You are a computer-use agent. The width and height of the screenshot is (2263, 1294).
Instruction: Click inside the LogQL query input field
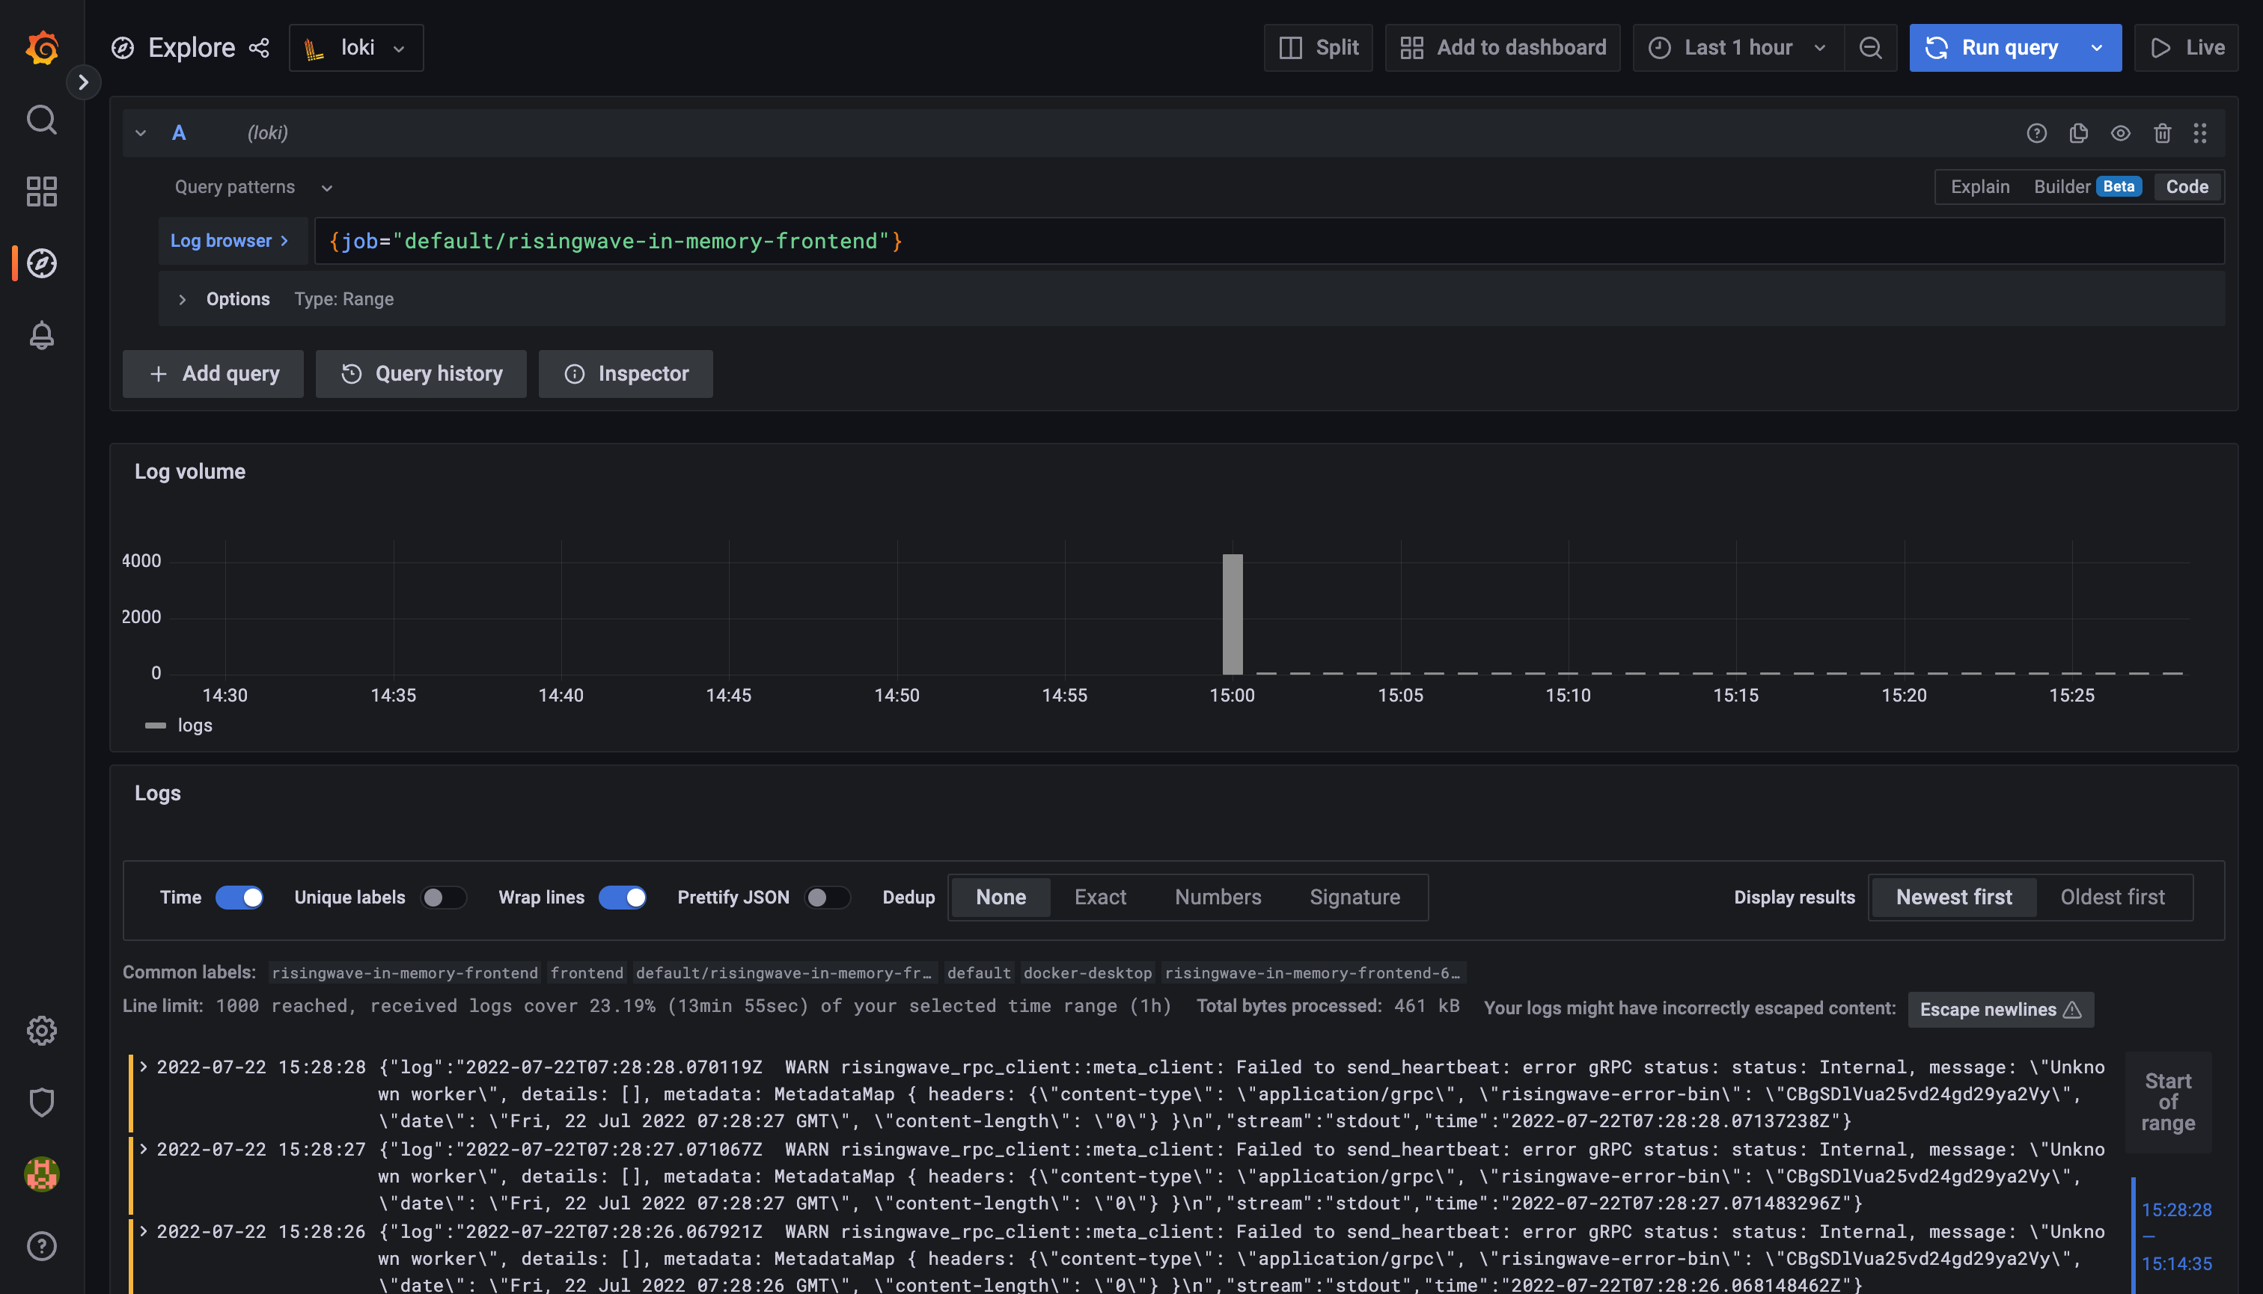click(1245, 242)
